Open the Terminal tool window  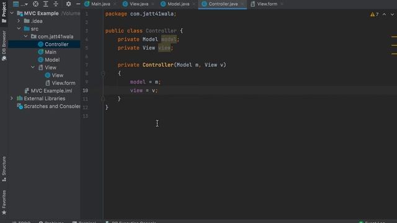click(84, 222)
